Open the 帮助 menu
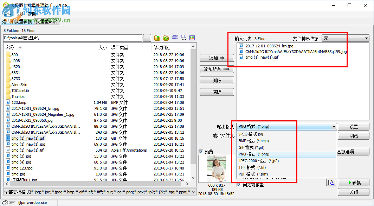This screenshot has width=374, height=206. [32, 14]
